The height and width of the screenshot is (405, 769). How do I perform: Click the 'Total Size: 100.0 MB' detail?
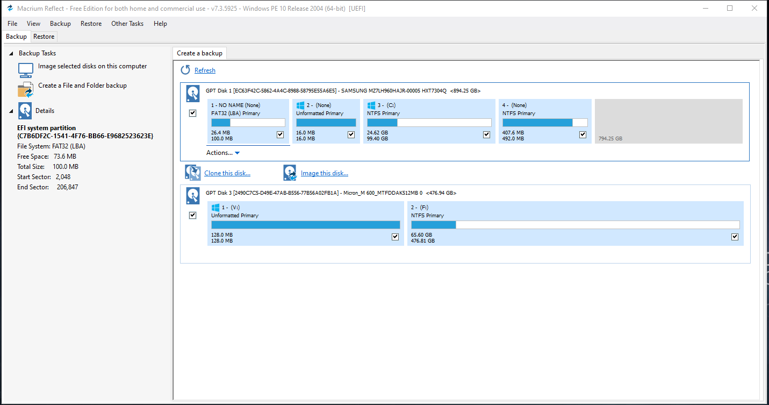[47, 167]
